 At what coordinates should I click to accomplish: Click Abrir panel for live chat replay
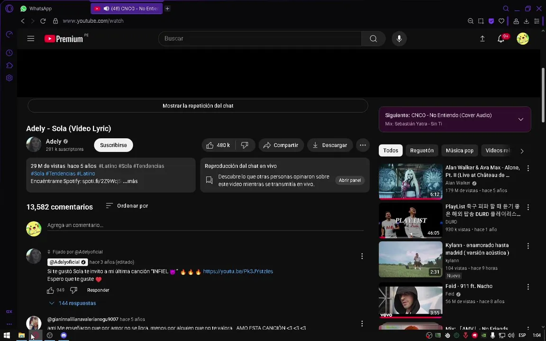pyautogui.click(x=350, y=180)
